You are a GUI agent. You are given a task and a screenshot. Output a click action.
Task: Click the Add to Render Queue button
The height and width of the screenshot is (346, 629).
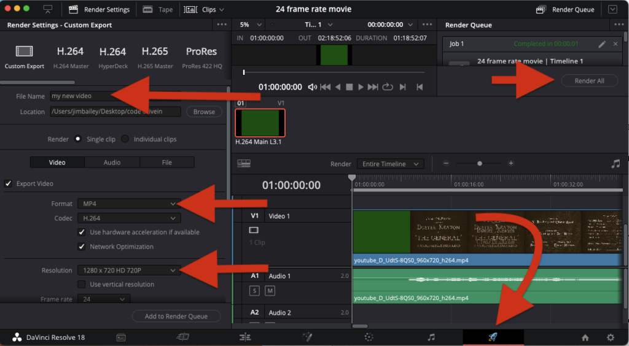click(x=176, y=316)
